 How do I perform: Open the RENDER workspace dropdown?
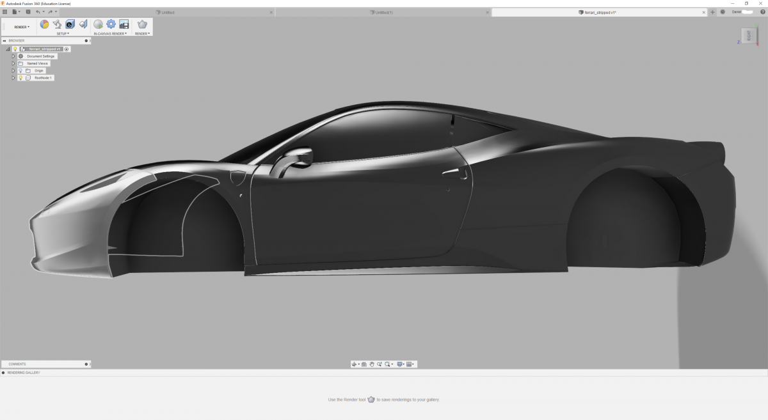tap(22, 27)
